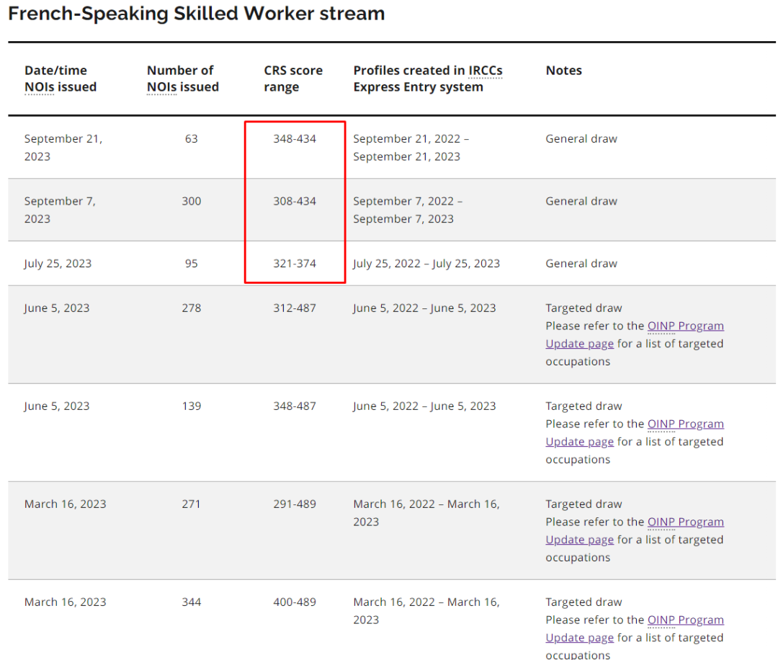
Task: Select 'September 7, 2022 – September 7, 2023' profiles cell
Action: (408, 210)
